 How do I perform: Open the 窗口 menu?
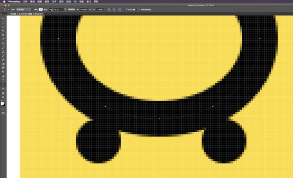(89, 1)
